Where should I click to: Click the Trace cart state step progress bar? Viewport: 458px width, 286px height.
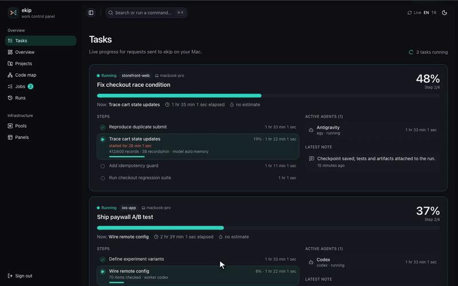tap(127, 157)
